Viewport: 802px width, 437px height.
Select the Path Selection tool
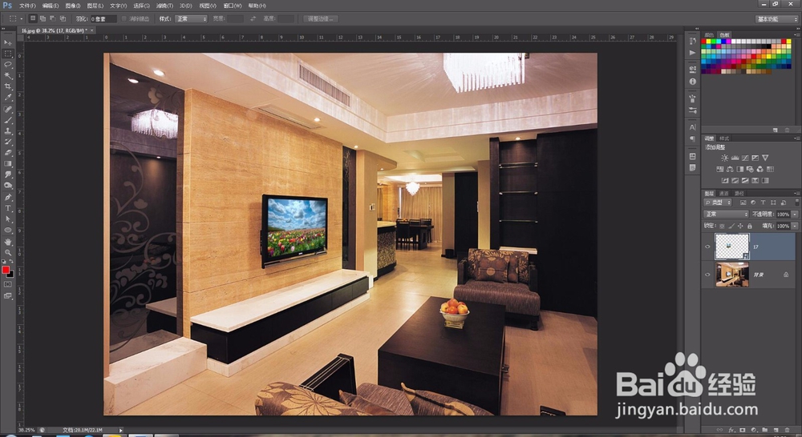pyautogui.click(x=8, y=219)
